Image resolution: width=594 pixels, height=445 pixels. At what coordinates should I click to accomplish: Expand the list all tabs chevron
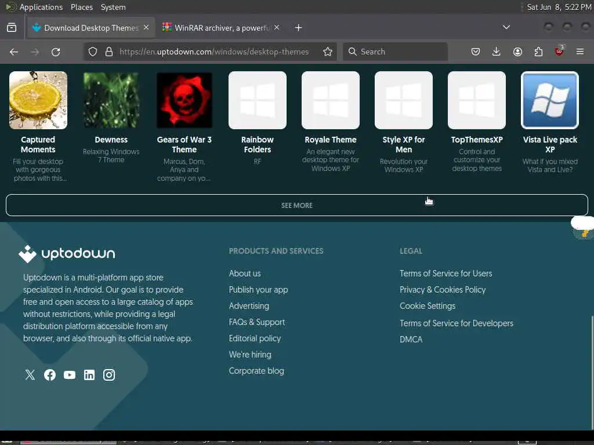506,27
